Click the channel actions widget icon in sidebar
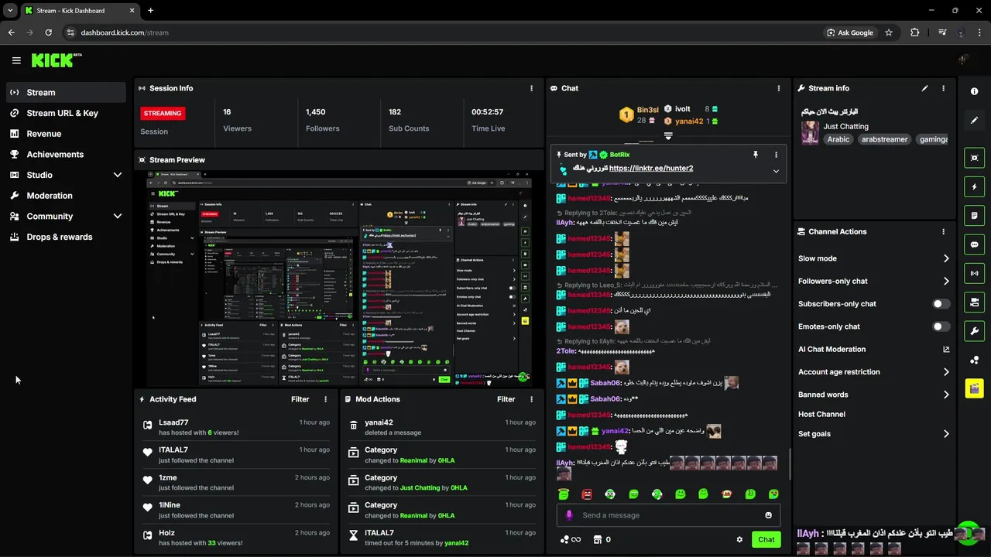 974,302
